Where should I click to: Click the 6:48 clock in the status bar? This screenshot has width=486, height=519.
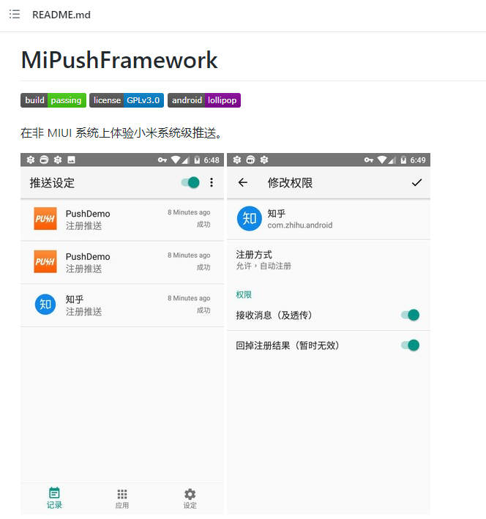tap(212, 160)
